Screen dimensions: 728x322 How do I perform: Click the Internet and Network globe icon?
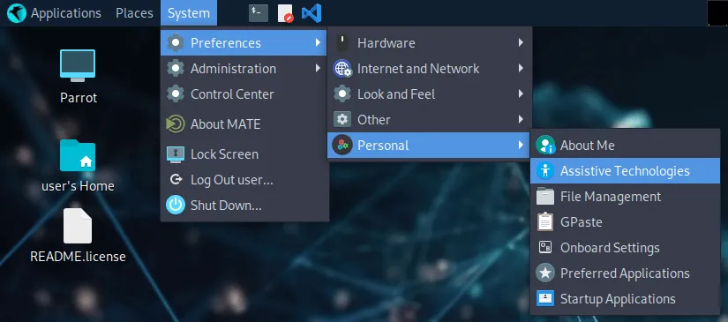(x=342, y=69)
